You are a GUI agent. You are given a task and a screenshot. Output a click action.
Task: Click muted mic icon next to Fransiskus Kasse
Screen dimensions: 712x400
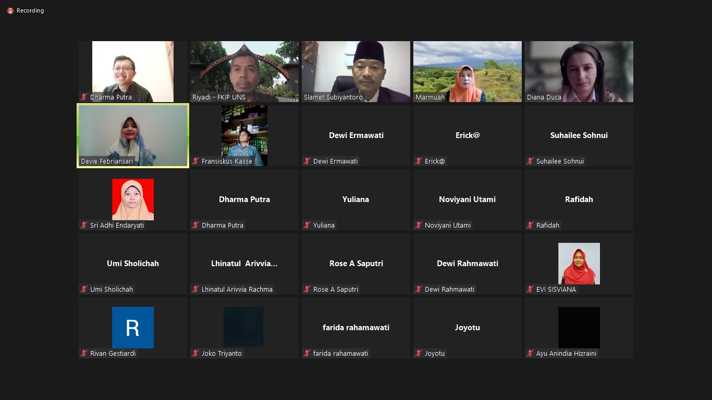pyautogui.click(x=195, y=161)
